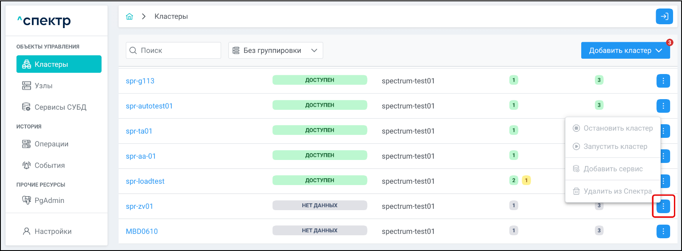Click yellow badge 1 in spr-loadtest row
Screen dimensions: 682x251
pyautogui.click(x=526, y=180)
